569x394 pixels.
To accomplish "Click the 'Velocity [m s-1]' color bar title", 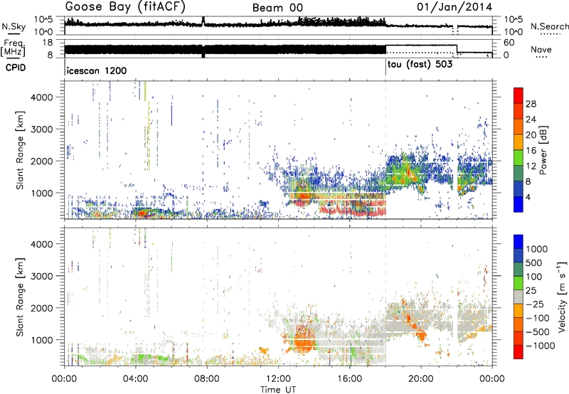I will tap(562, 297).
